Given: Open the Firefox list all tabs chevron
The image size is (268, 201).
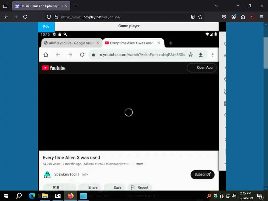Looking at the screenshot, I should pos(216,6).
